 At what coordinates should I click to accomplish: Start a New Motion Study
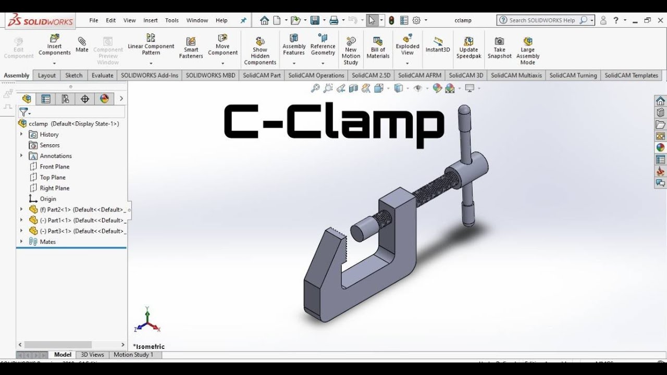point(351,51)
